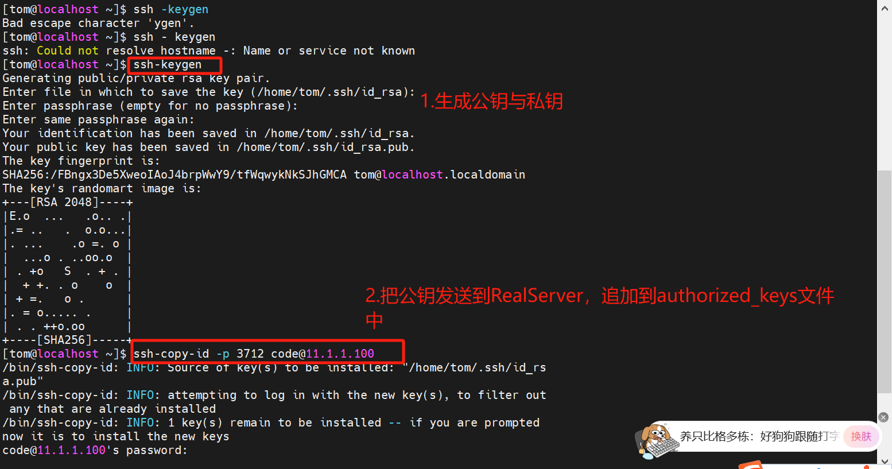Click the red annotation 1.生成公钥与私钥

point(491,101)
